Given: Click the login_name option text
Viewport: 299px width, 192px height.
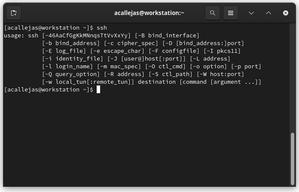Looking at the screenshot, I should click(x=73, y=67).
